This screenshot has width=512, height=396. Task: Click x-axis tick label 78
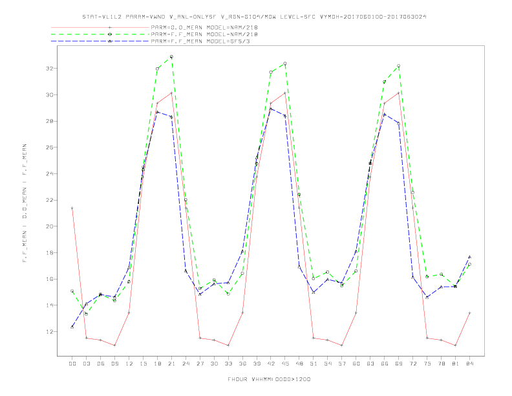[442, 364]
